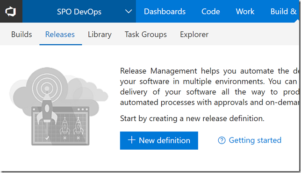Click the Visual Studio Team Services logo

tap(11, 11)
